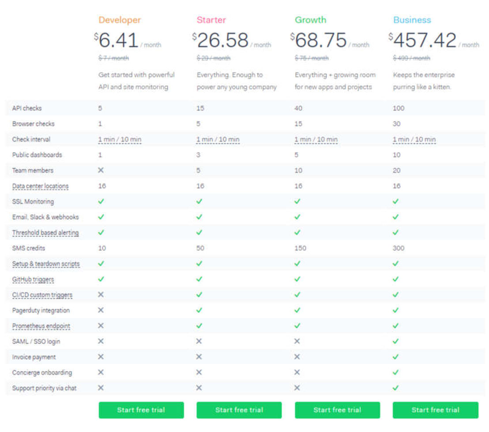
Task: Click the Business checkmark for Support priority via chat
Action: pos(395,388)
